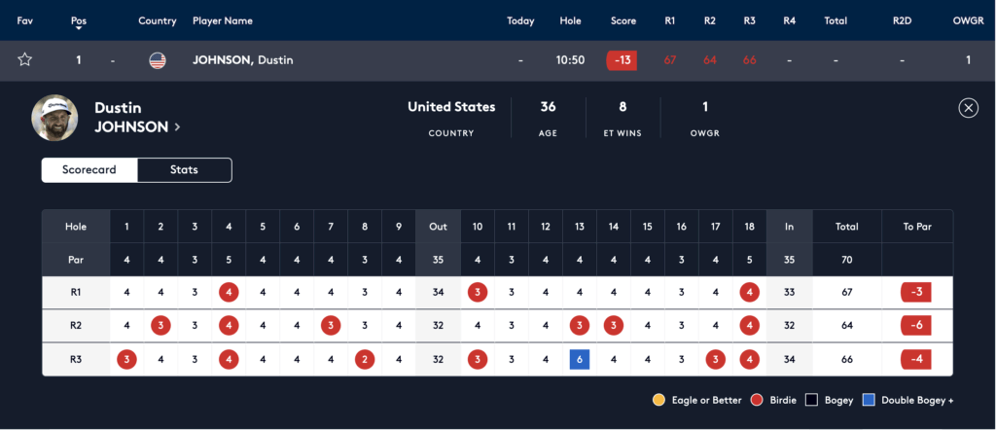The width and height of the screenshot is (996, 430).
Task: Click the Player Name column header
Action: pyautogui.click(x=223, y=20)
